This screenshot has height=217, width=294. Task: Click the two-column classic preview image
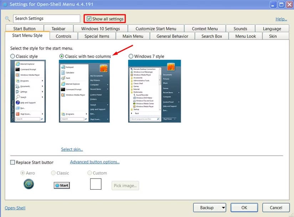(84, 91)
